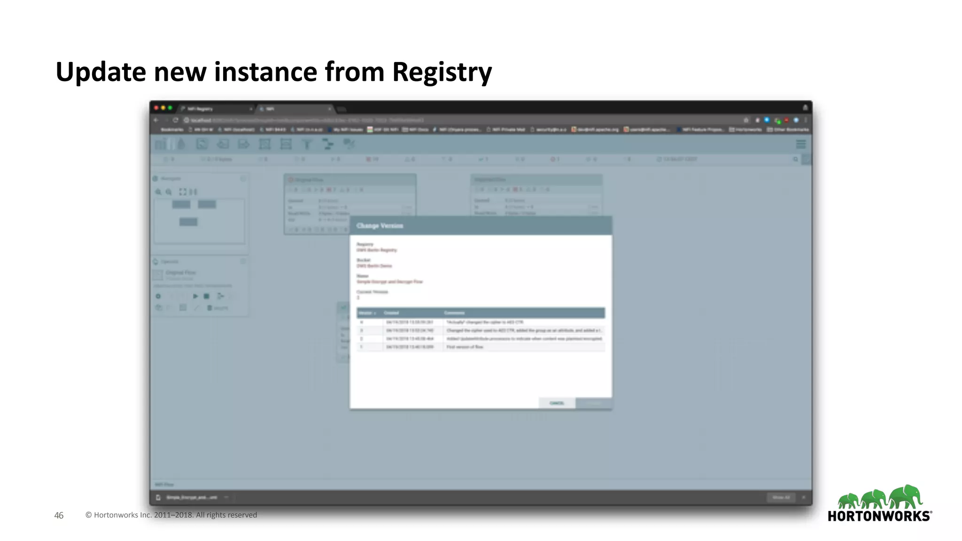Switch to the NiFi browser tab
The width and height of the screenshot is (962, 541).
[x=295, y=109]
